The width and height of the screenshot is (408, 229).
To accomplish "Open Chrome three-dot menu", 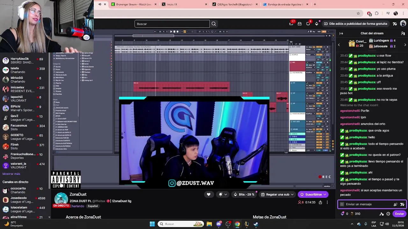I will point(404,13).
